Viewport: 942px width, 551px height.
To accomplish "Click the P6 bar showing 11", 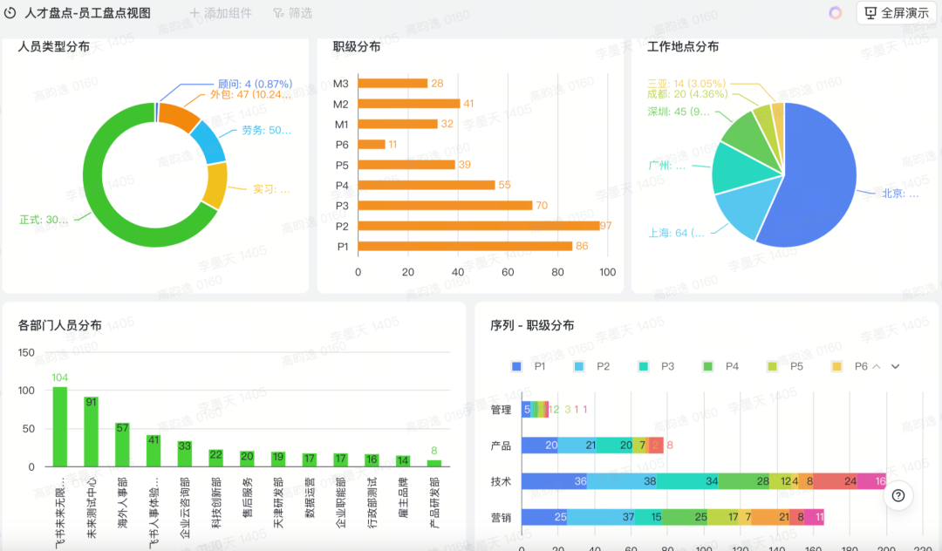I will (x=372, y=145).
